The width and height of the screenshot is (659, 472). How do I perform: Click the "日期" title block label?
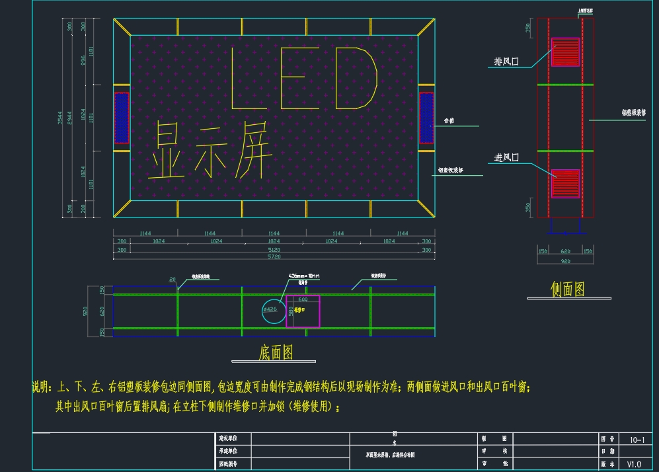607,452
